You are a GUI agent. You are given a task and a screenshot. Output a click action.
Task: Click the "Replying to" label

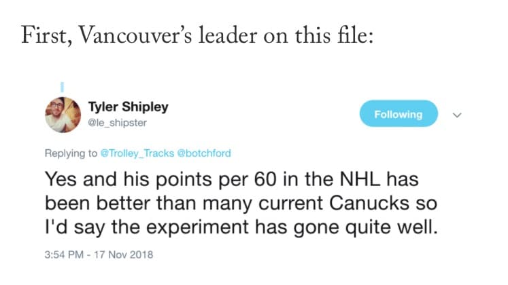pos(70,153)
